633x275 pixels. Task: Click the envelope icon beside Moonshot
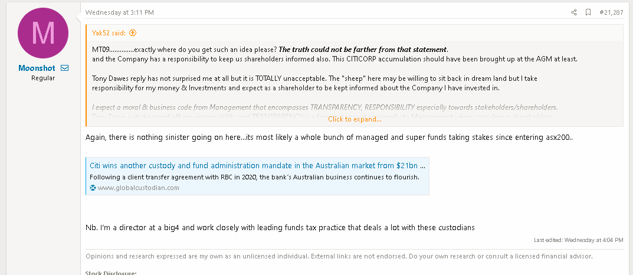click(x=65, y=68)
